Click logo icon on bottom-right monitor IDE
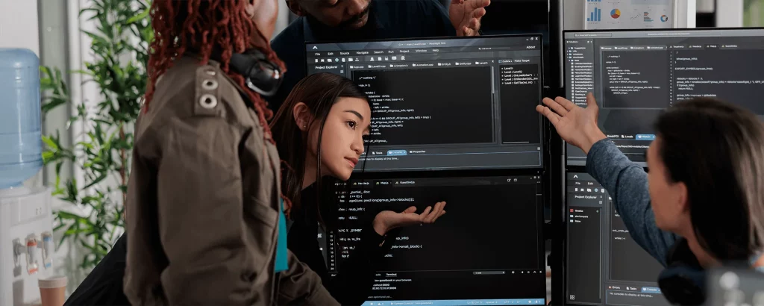This screenshot has height=306, width=764. 575,176
